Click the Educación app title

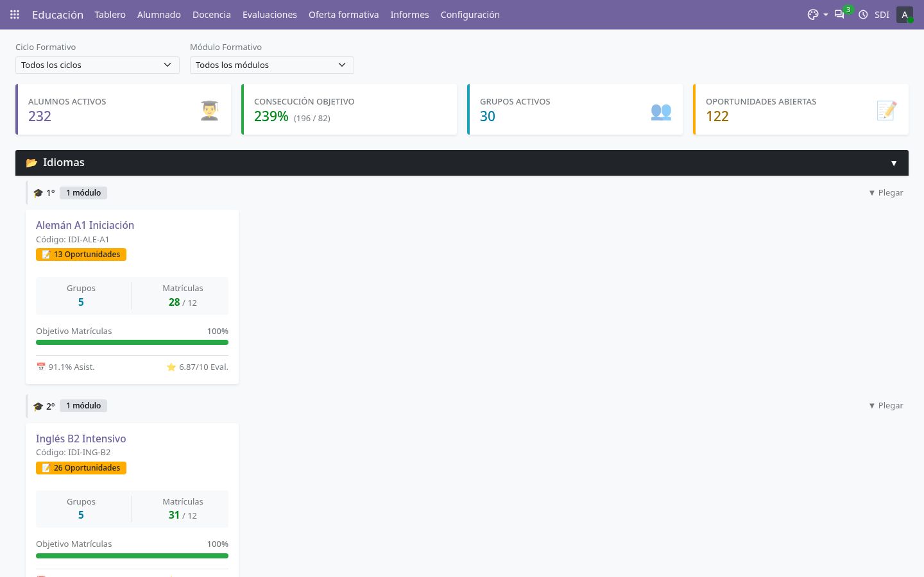coord(58,15)
